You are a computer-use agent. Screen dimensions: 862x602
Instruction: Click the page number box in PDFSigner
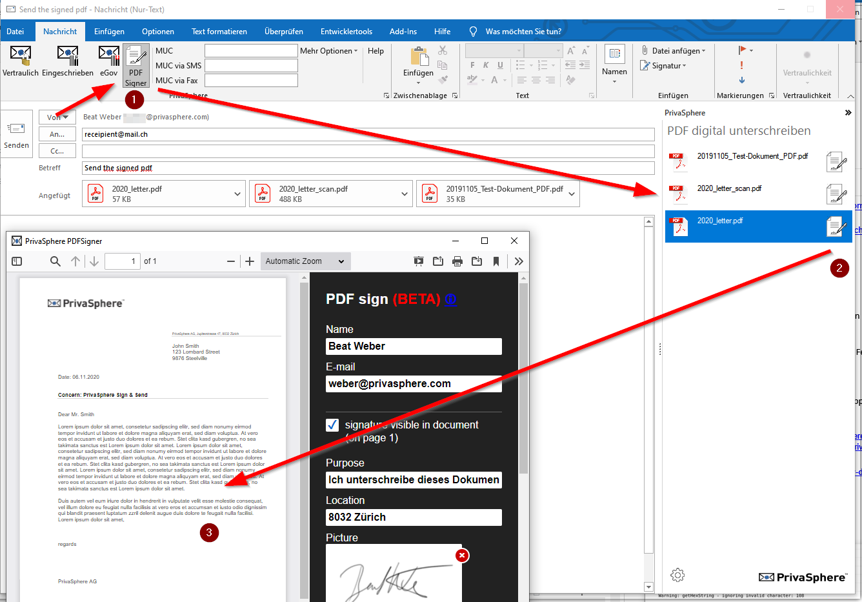click(x=123, y=261)
